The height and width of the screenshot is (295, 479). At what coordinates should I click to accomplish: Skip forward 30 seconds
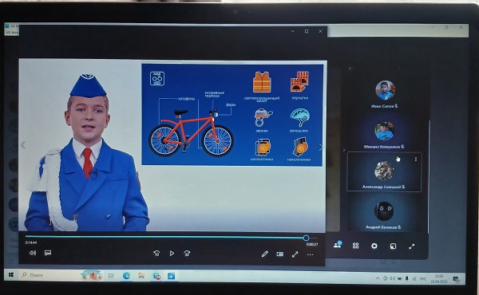point(187,254)
